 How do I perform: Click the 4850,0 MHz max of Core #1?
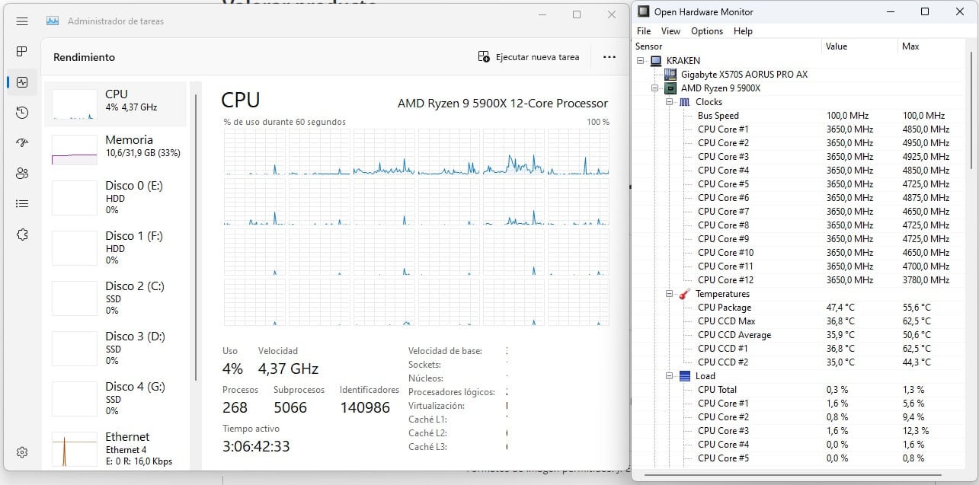926,129
